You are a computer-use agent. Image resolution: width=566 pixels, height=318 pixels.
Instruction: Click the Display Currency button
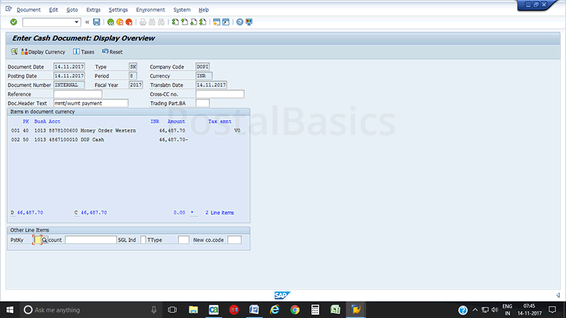click(43, 52)
